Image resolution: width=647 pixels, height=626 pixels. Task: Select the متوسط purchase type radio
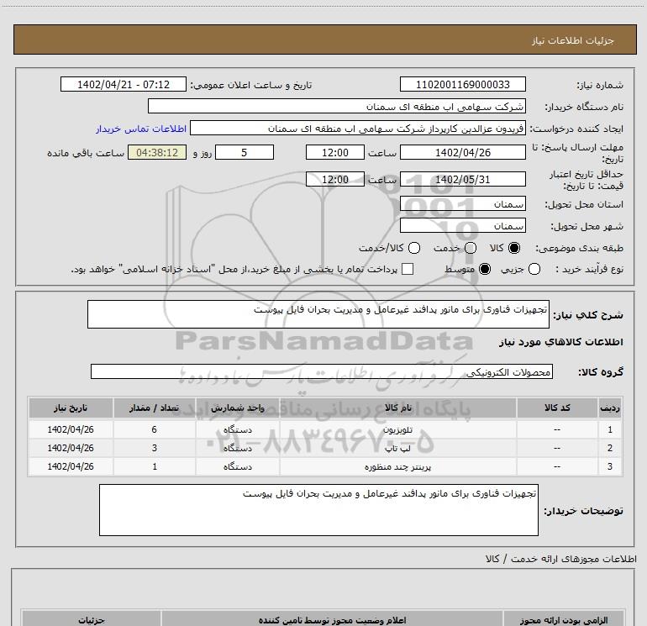(x=485, y=269)
